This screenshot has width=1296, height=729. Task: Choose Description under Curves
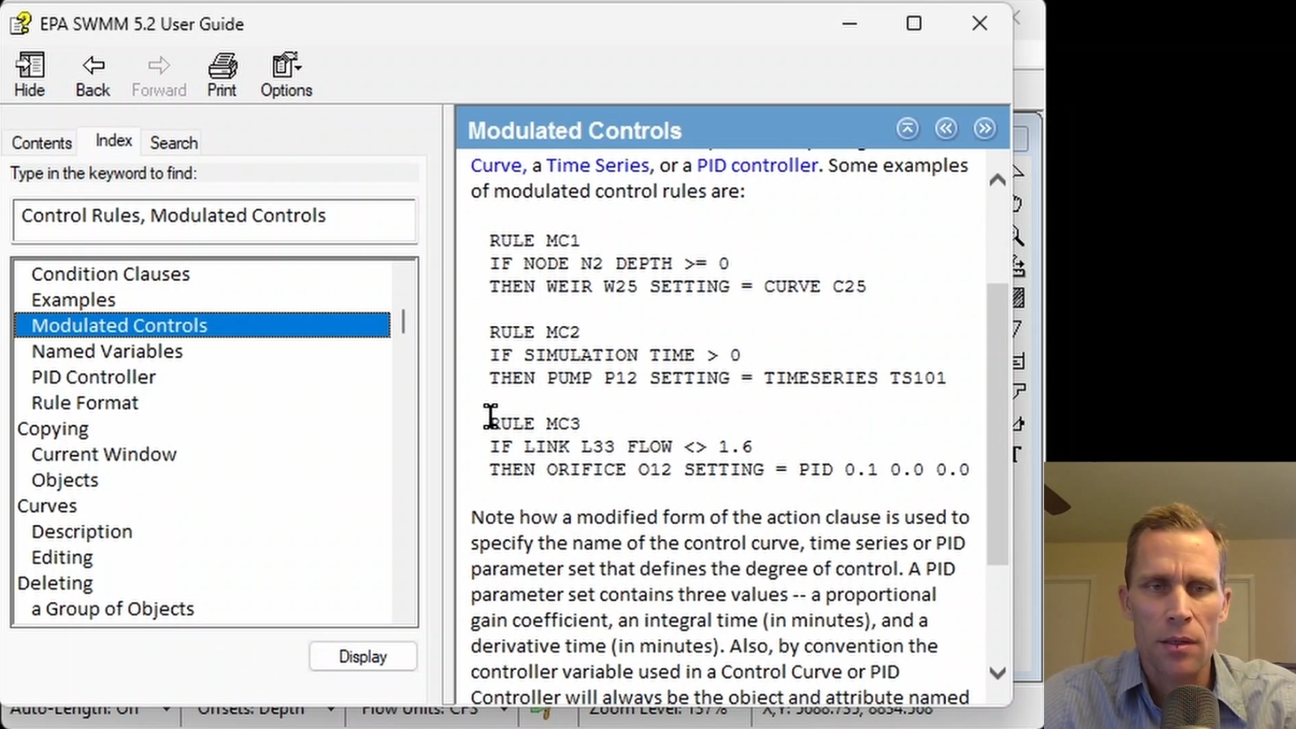[82, 532]
